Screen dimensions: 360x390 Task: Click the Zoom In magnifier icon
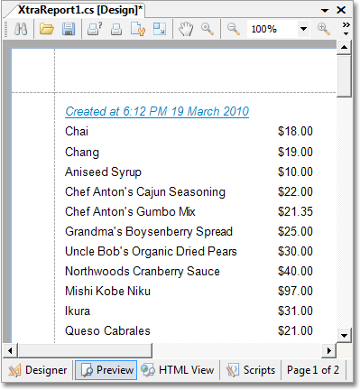[324, 29]
